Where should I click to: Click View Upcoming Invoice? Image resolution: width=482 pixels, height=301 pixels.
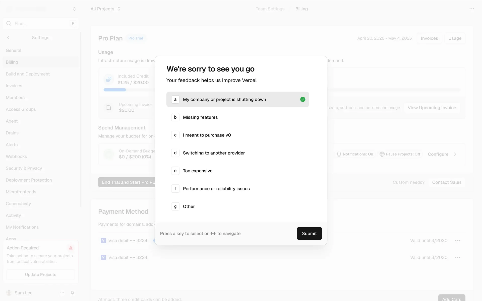tap(432, 108)
